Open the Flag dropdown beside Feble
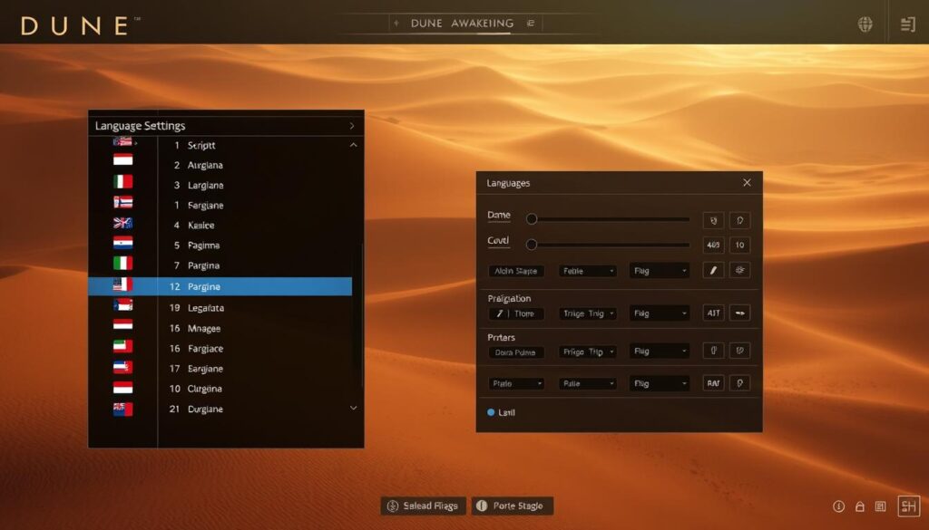Viewport: 929px width, 530px height. (660, 271)
